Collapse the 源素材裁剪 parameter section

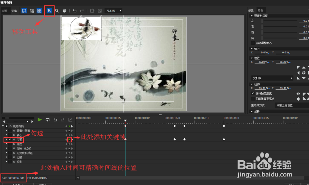[252, 16]
